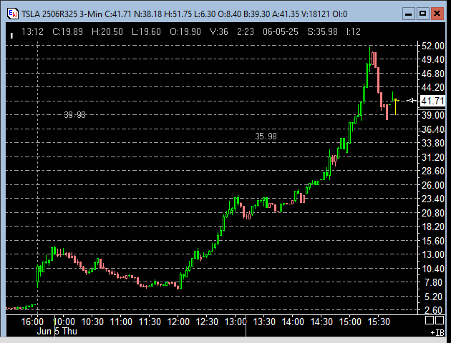Image resolution: width=451 pixels, height=343 pixels.
Task: Click the 33.80 price axis label
Action: [432, 143]
